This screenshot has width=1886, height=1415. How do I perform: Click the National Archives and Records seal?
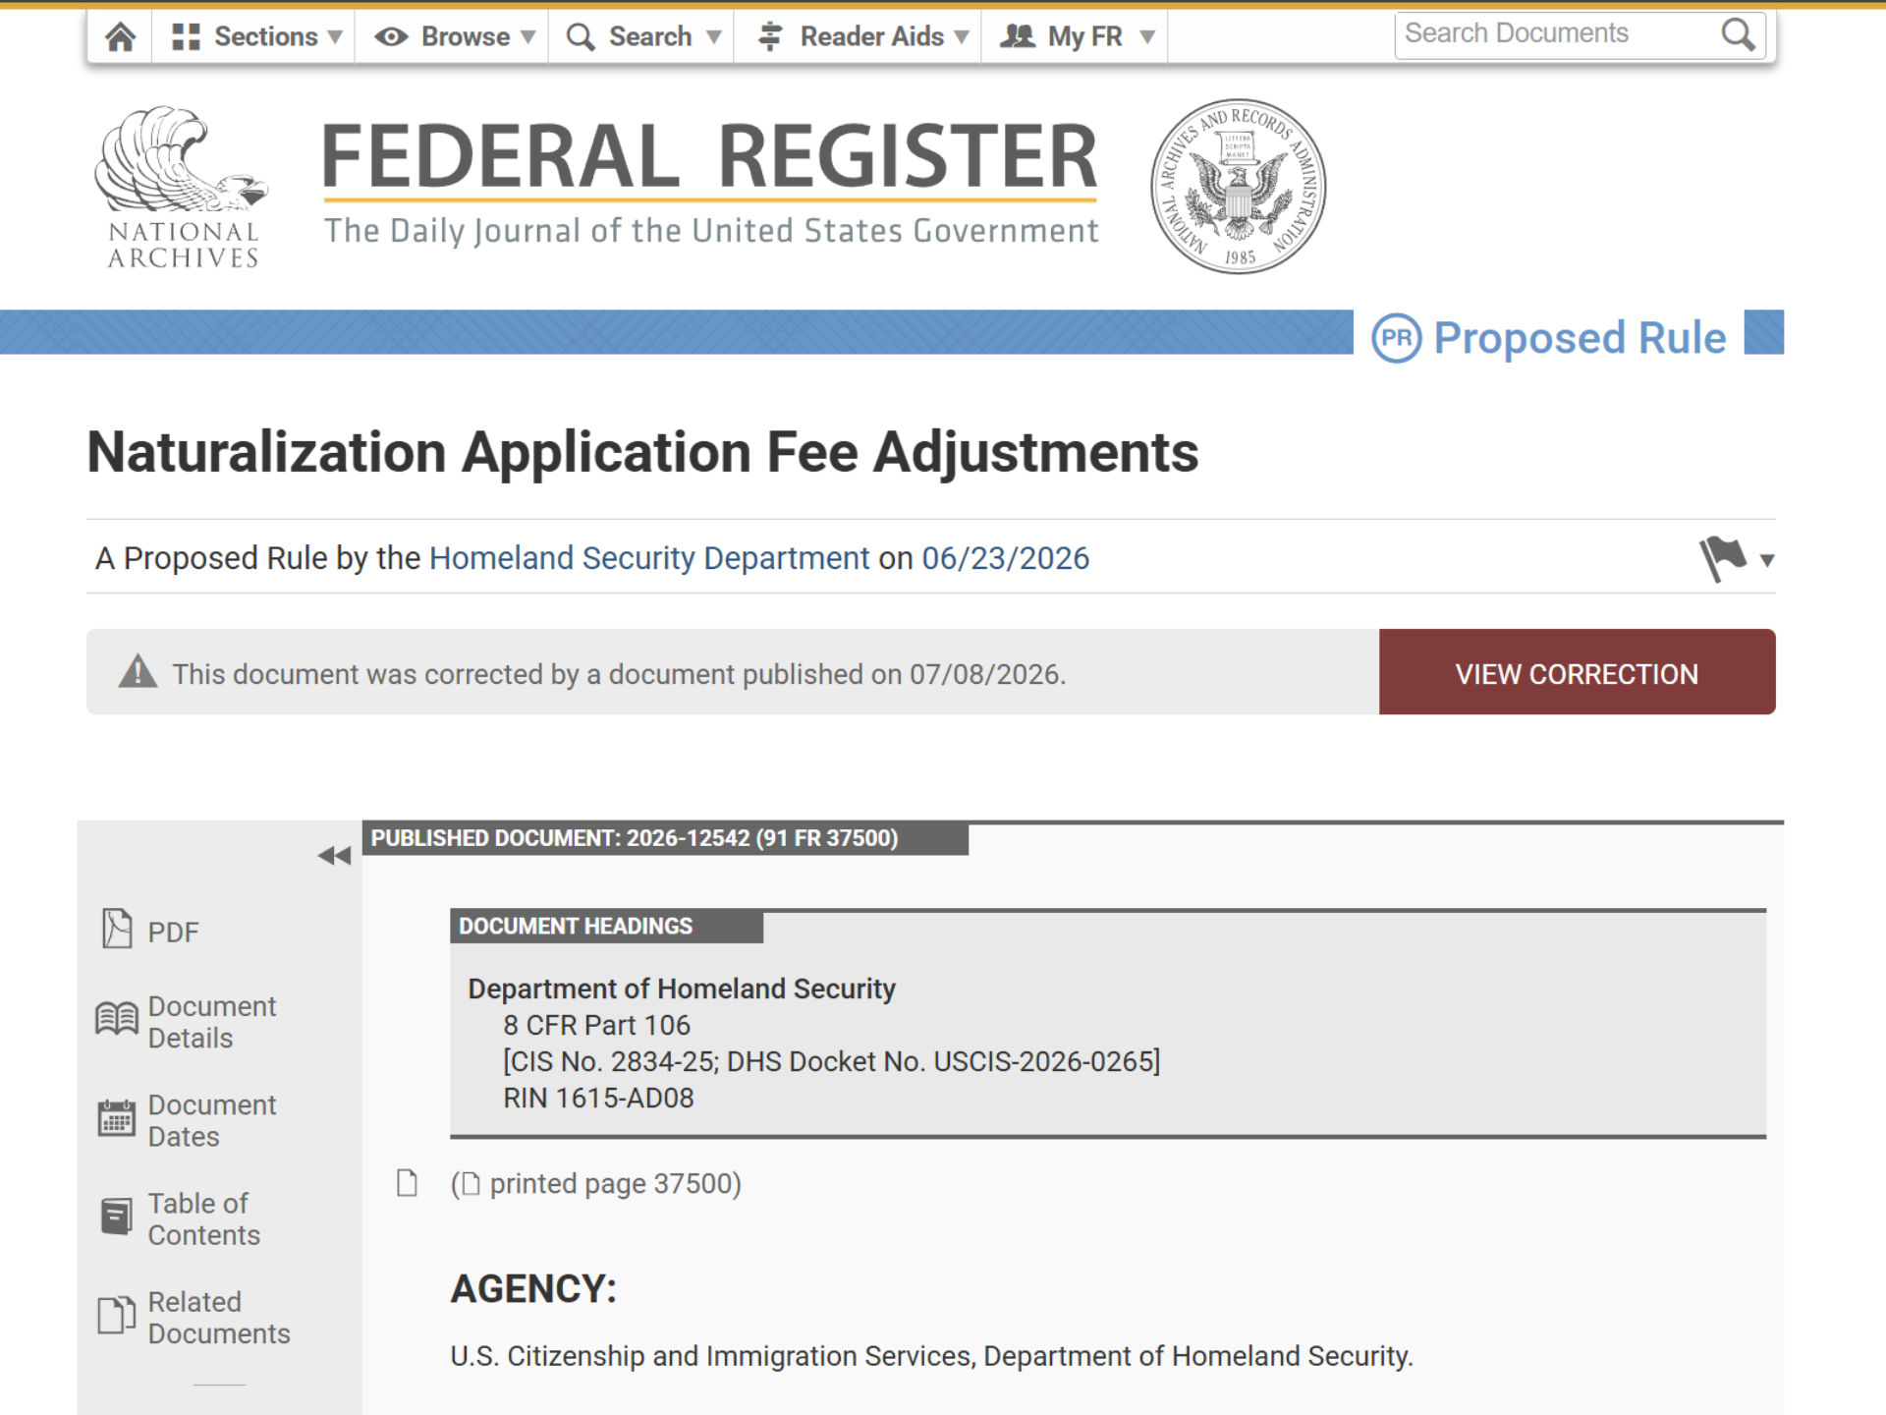[1238, 186]
